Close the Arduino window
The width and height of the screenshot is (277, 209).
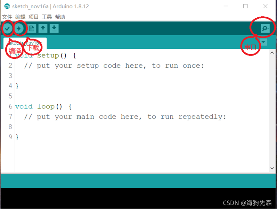[265, 6]
